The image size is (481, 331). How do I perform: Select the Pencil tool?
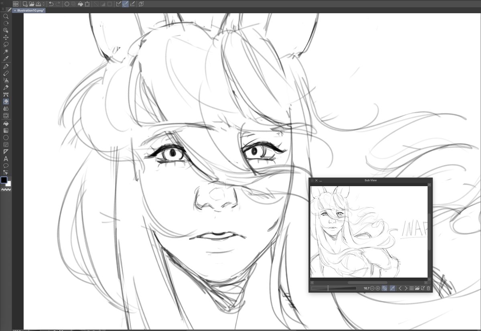(x=6, y=73)
